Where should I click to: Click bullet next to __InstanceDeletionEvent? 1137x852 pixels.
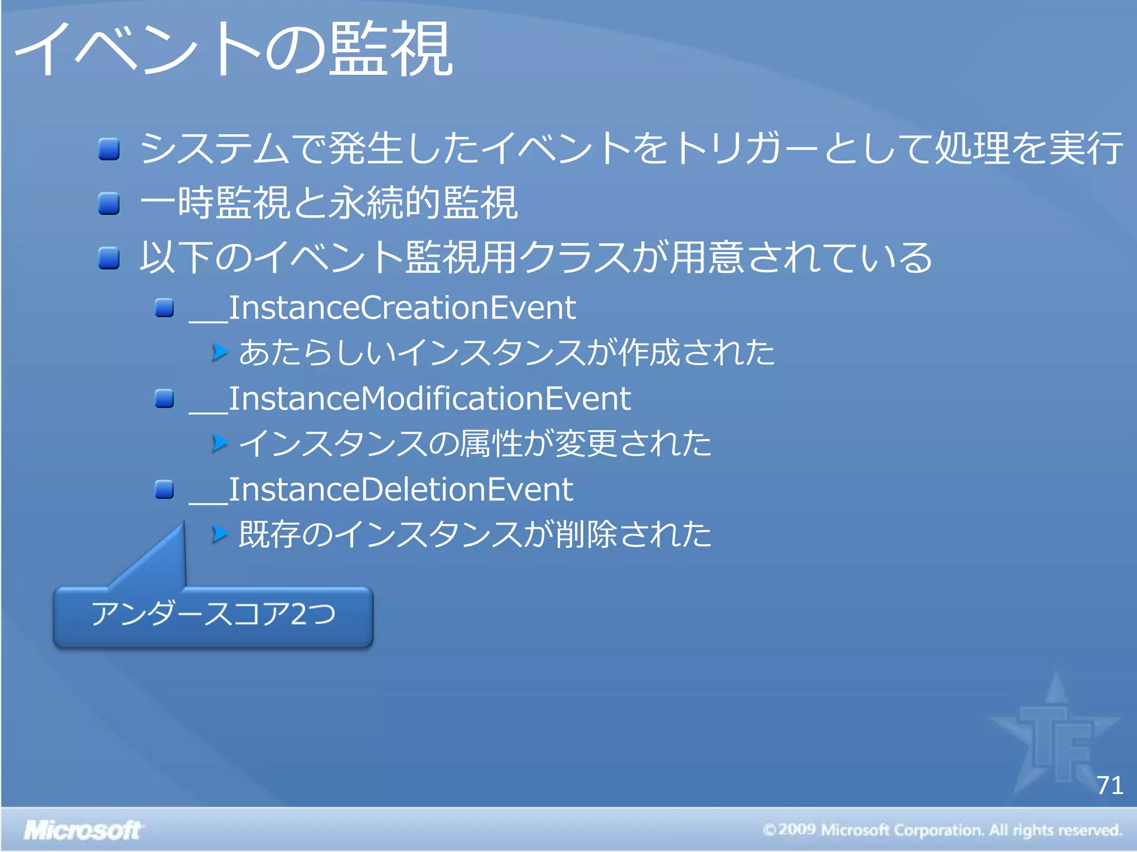(x=164, y=489)
